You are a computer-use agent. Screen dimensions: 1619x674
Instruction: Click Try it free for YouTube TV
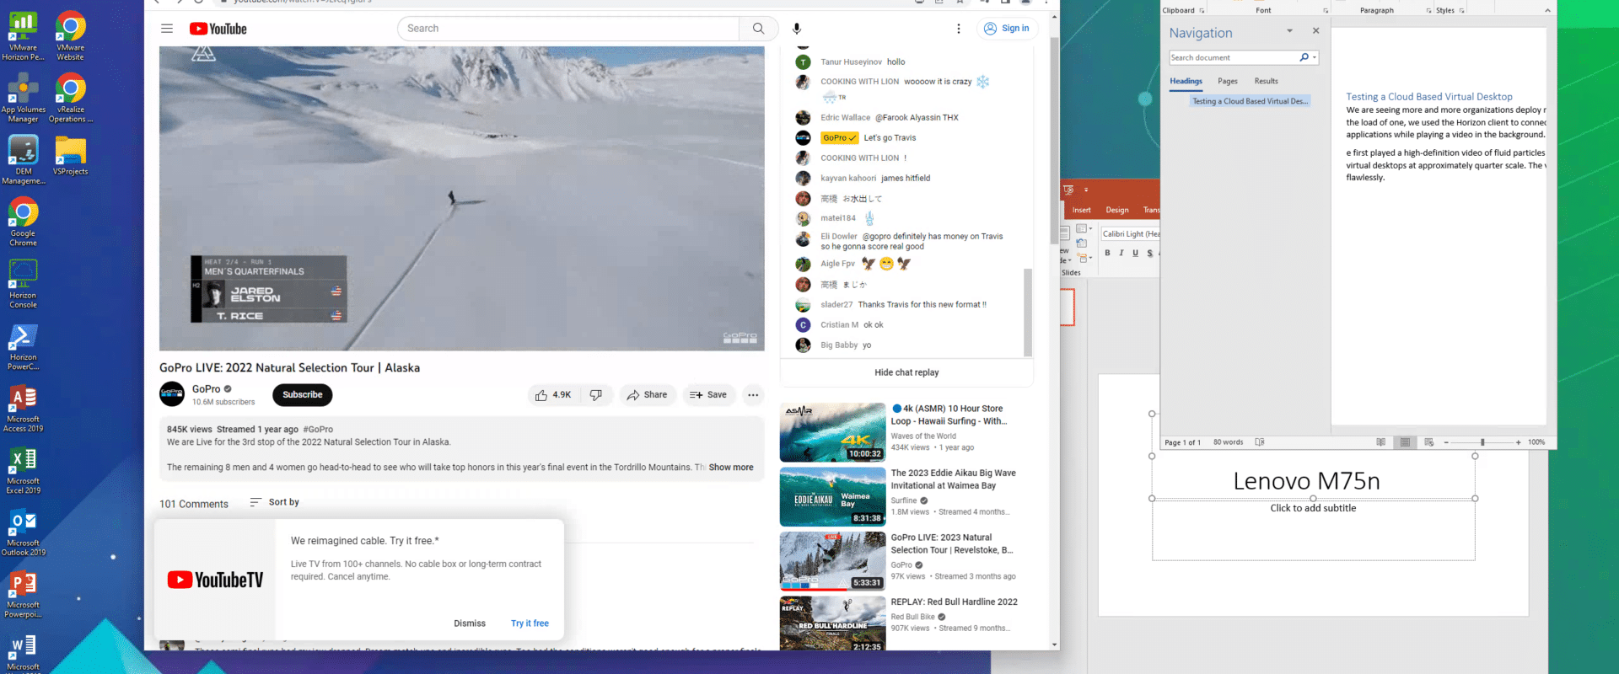coord(530,623)
